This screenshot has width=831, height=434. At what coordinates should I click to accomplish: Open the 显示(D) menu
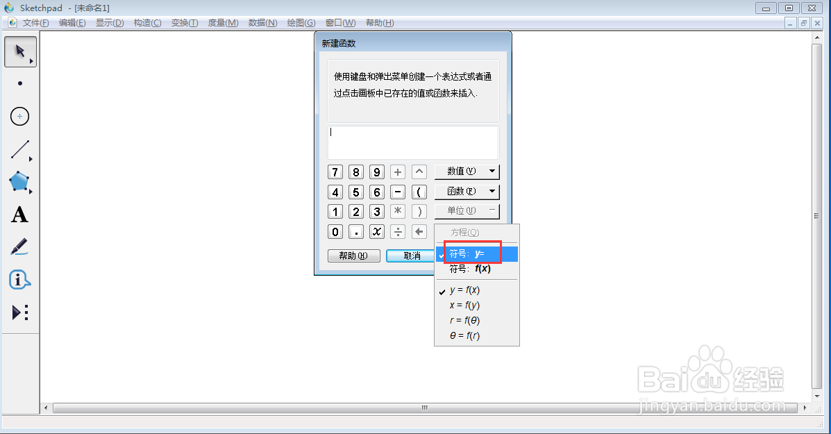click(110, 23)
